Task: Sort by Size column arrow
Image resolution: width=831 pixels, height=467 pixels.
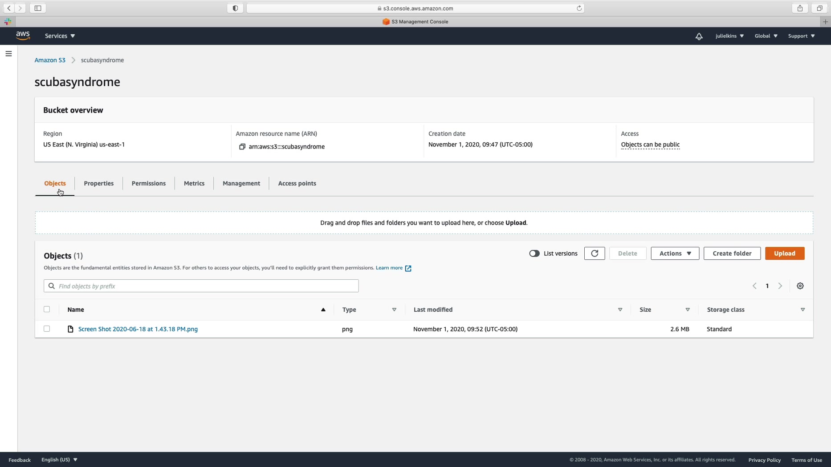Action: [688, 310]
